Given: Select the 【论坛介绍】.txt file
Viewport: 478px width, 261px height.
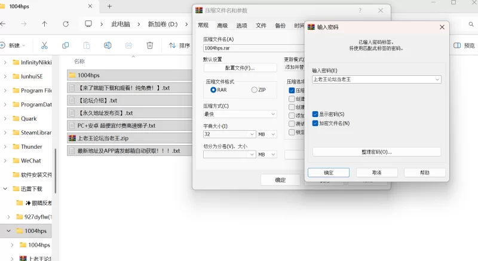Looking at the screenshot, I should (x=130, y=100).
